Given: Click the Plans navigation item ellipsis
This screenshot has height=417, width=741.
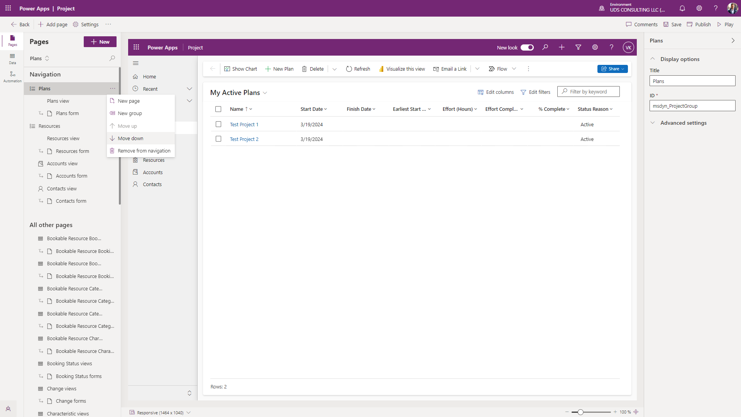Looking at the screenshot, I should pos(112,88).
